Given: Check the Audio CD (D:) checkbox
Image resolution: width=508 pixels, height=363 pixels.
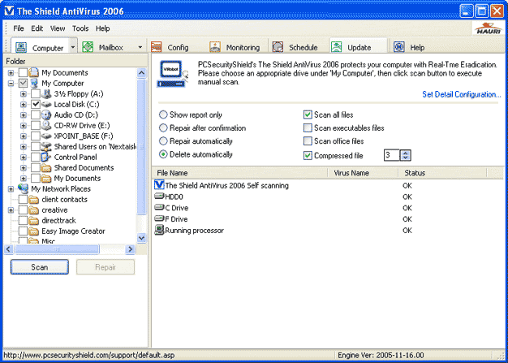Looking at the screenshot, I should pyautogui.click(x=36, y=115).
